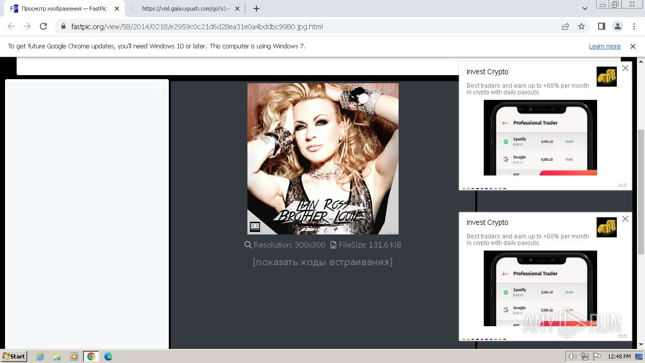The height and width of the screenshot is (363, 645).
Task: Open the Windows Start menu
Action: coord(14,356)
